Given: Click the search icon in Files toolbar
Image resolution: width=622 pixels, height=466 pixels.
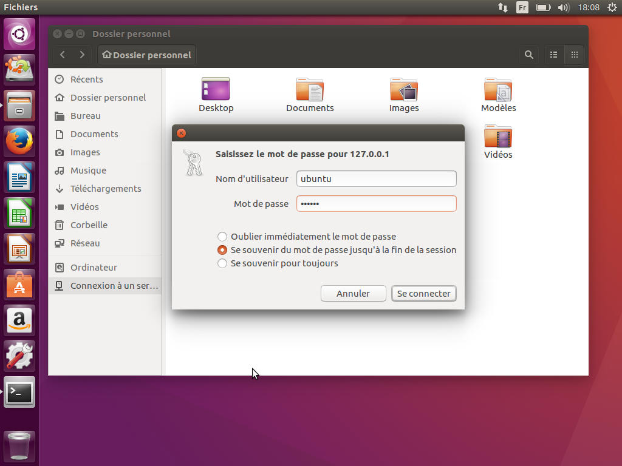Looking at the screenshot, I should [x=529, y=55].
